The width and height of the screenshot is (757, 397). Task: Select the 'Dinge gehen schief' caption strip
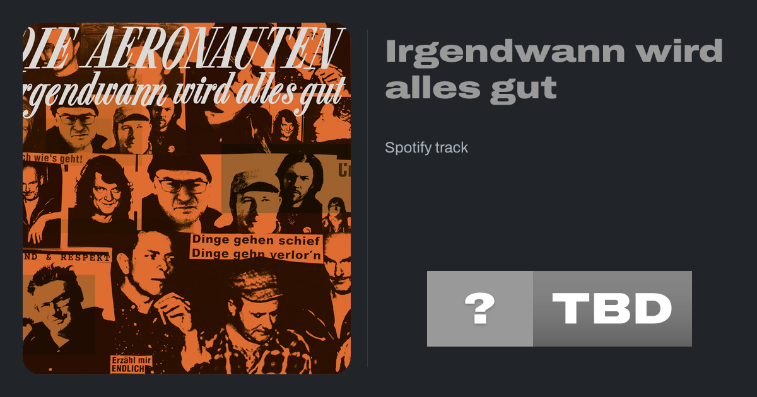[x=256, y=241]
